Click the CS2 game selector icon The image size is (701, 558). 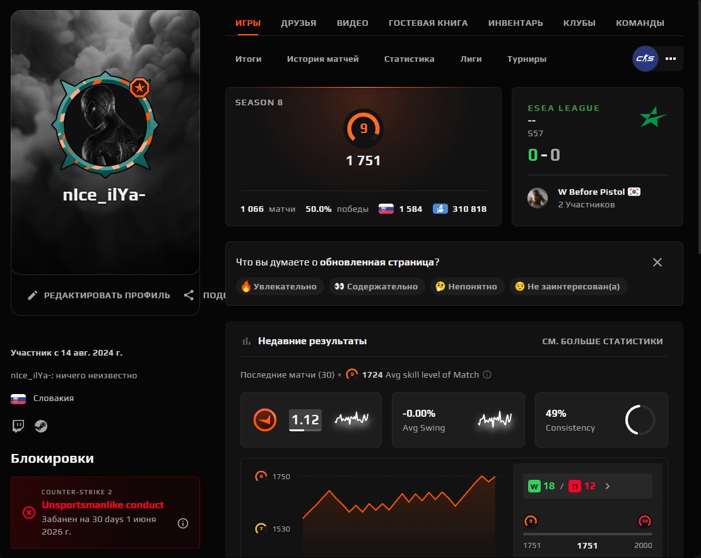pyautogui.click(x=645, y=59)
